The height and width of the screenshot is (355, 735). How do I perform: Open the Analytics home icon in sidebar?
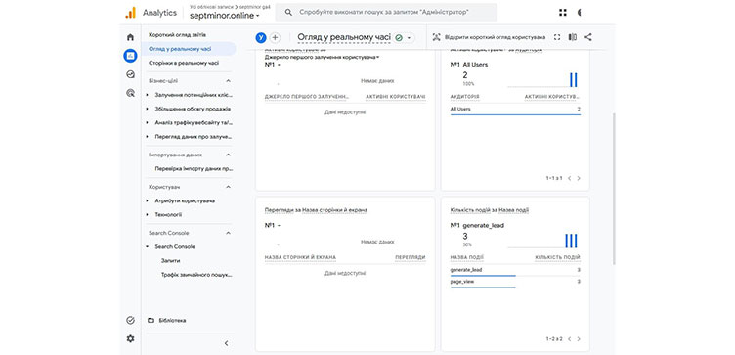130,37
